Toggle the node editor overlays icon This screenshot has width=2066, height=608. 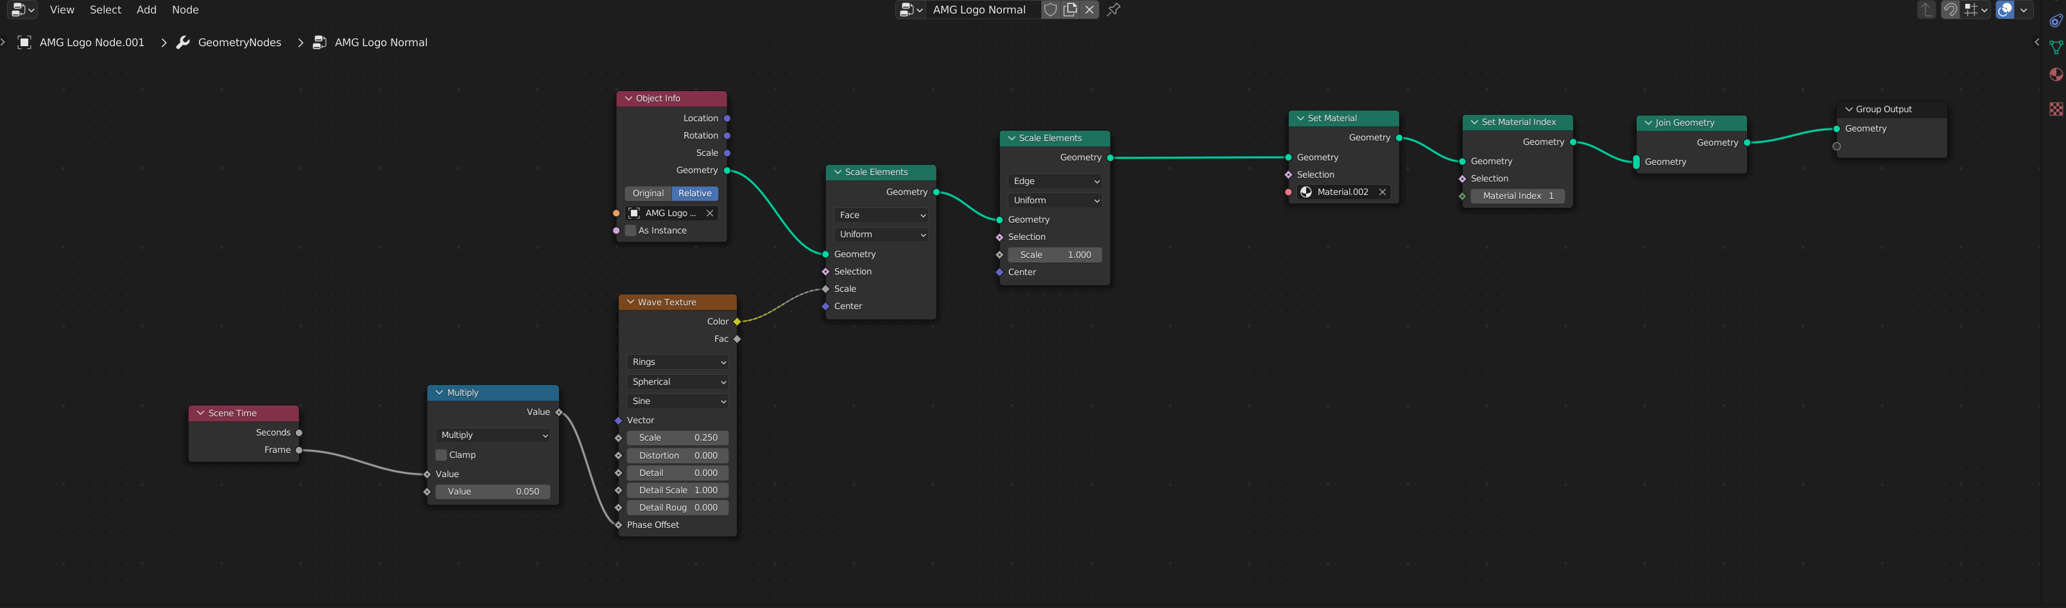pyautogui.click(x=2005, y=10)
